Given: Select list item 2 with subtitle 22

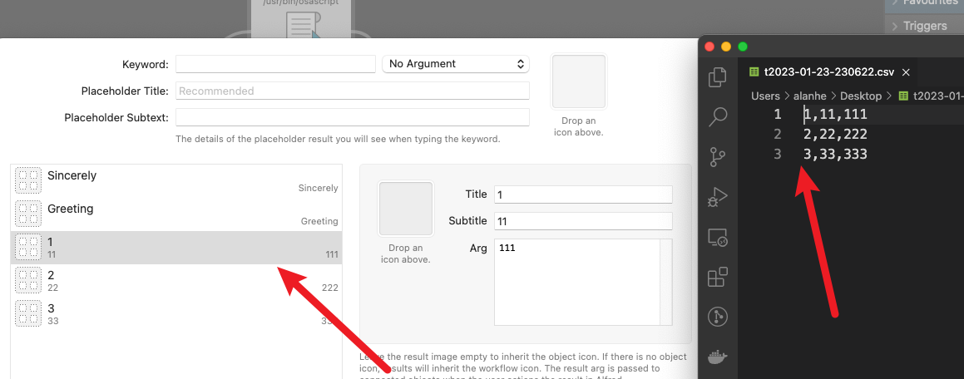Looking at the screenshot, I should tap(176, 281).
